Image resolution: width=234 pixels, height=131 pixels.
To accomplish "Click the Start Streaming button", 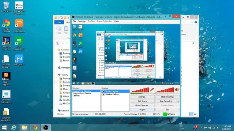I will pyautogui.click(x=167, y=97).
